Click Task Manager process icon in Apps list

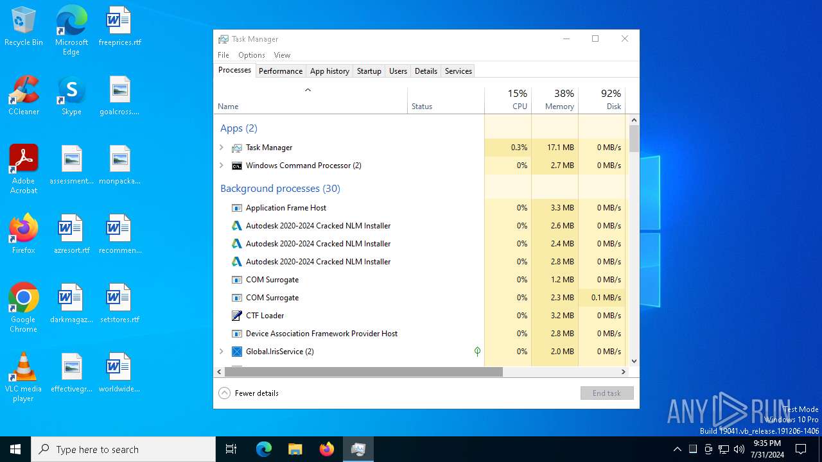click(x=236, y=148)
